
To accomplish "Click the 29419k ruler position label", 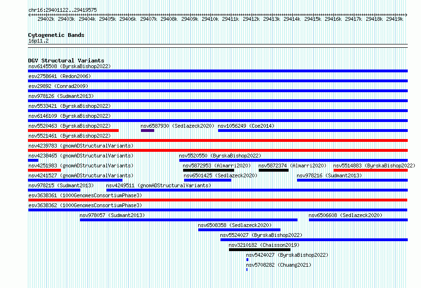I will click(x=395, y=19).
